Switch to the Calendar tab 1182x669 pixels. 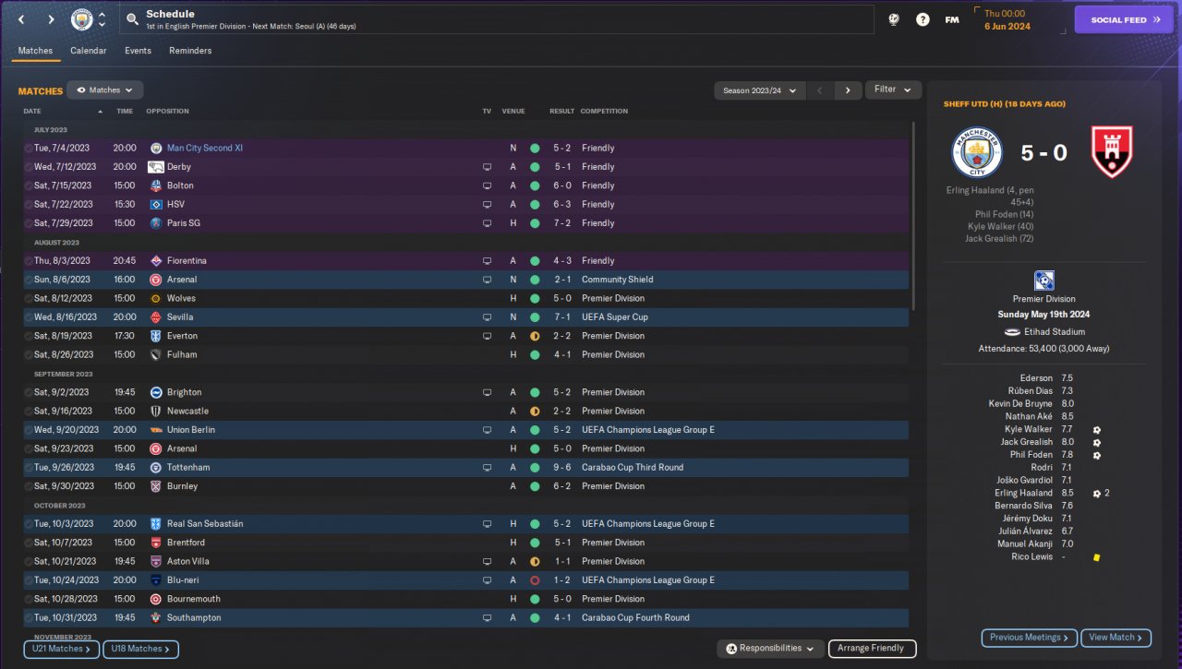coord(89,51)
